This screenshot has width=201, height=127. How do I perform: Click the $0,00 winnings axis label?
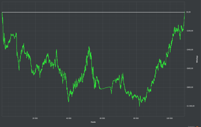(x=188, y=12)
